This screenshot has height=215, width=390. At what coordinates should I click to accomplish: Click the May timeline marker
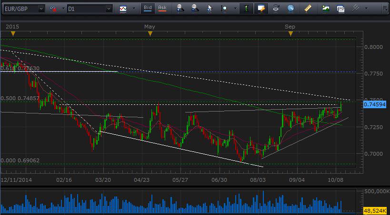coord(150,33)
